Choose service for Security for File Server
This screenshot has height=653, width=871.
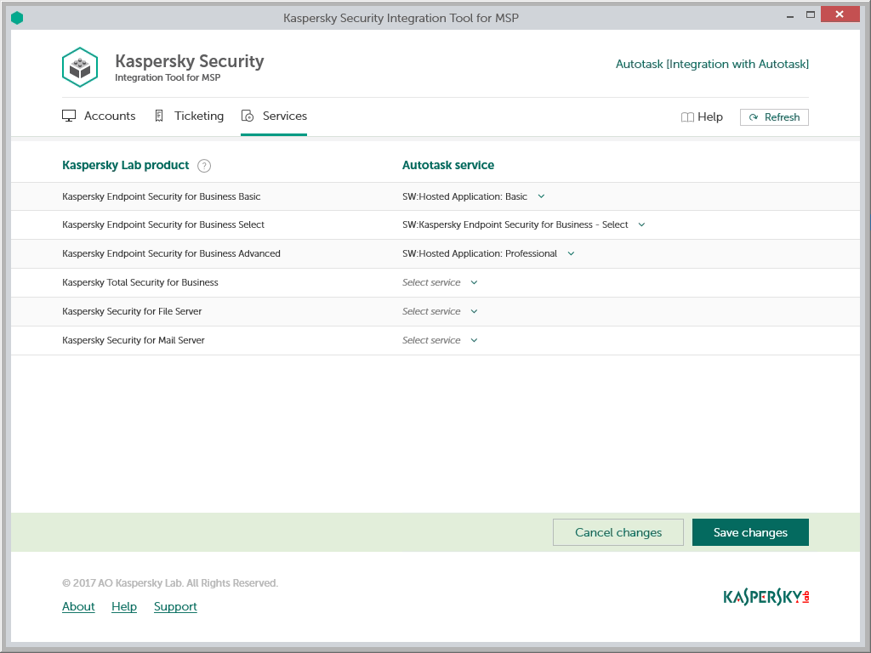[474, 311]
